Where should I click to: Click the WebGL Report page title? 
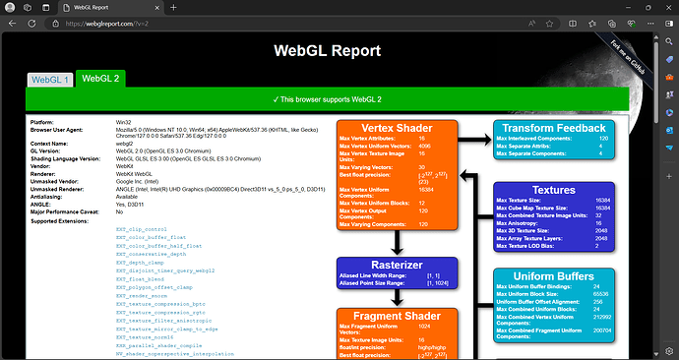pyautogui.click(x=328, y=50)
